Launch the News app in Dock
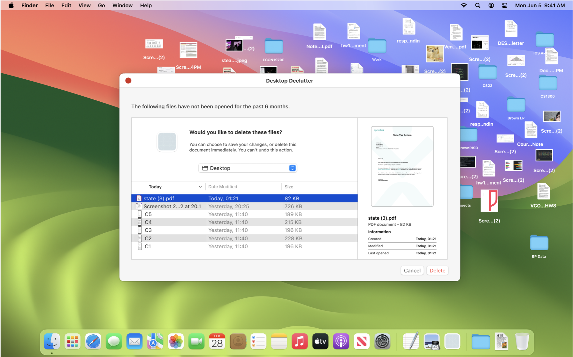The width and height of the screenshot is (573, 357). click(x=362, y=342)
